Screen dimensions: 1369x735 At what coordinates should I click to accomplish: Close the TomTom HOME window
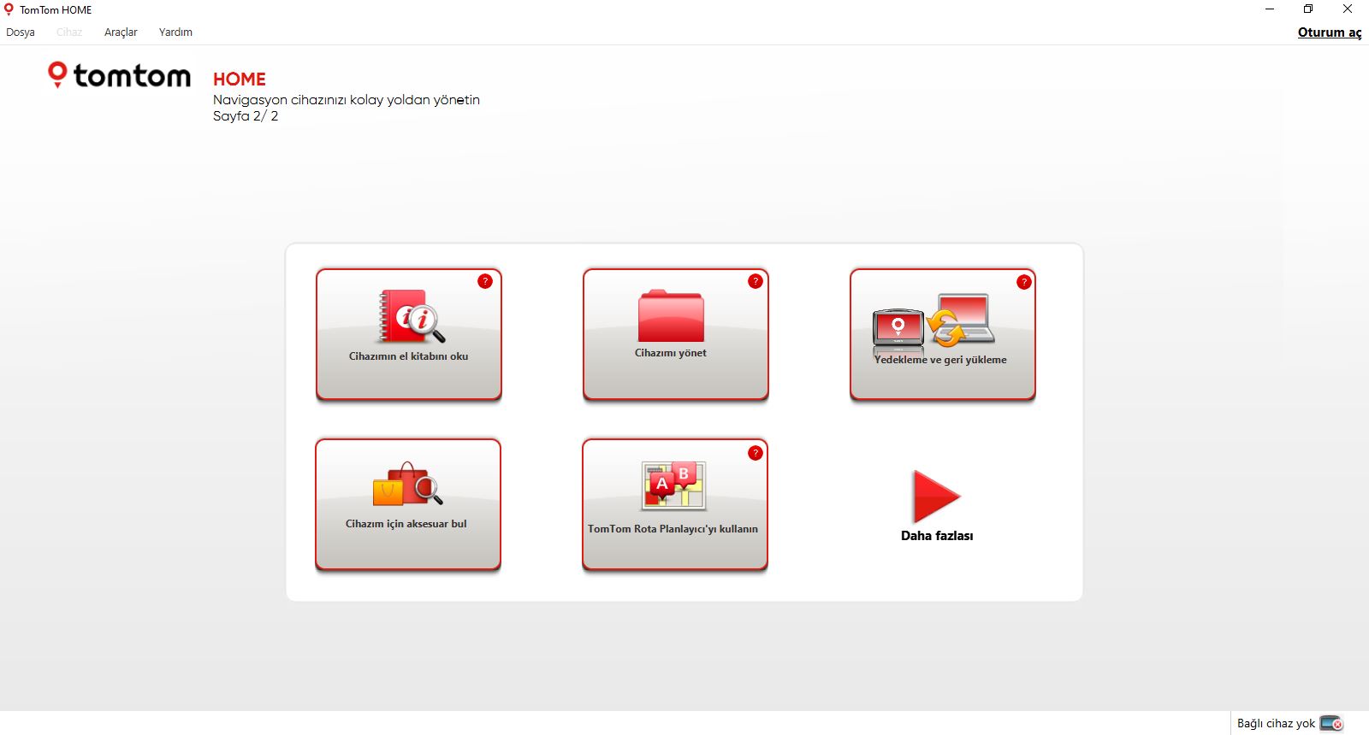coord(1348,9)
